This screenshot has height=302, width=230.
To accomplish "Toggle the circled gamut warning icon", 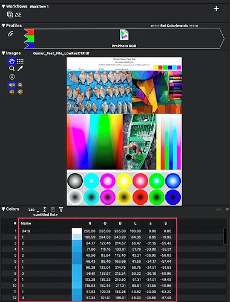I will point(12,77).
